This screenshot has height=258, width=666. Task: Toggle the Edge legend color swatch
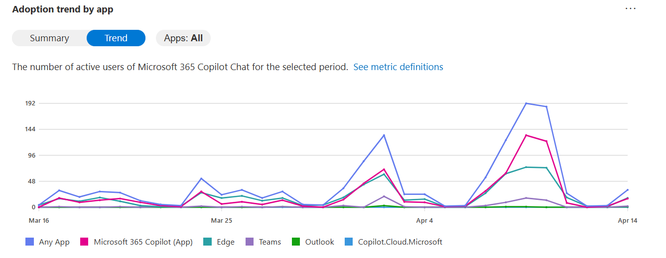pos(207,242)
